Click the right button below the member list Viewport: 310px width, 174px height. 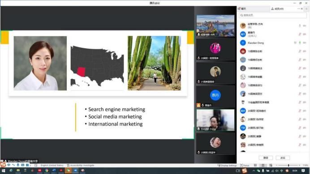pos(283,158)
